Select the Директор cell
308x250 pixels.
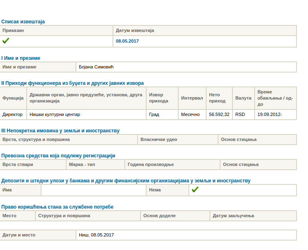[x=12, y=115]
